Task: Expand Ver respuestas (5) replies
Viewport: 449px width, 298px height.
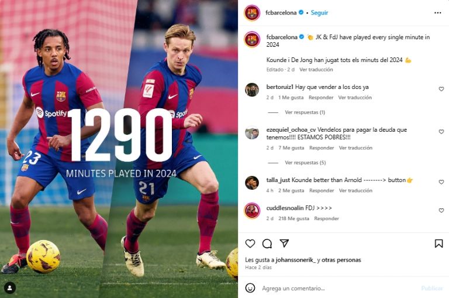Action: coord(305,163)
